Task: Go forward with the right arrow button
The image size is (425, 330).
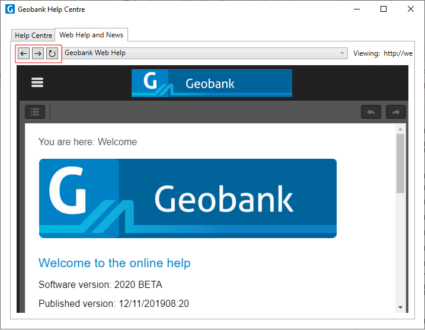Action: tap(38, 53)
